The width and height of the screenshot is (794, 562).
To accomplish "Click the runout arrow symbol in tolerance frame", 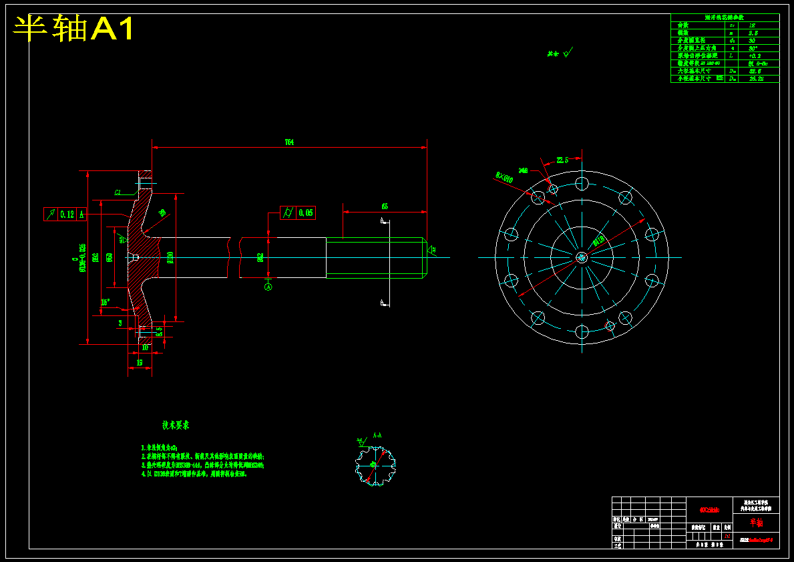I will coord(51,215).
